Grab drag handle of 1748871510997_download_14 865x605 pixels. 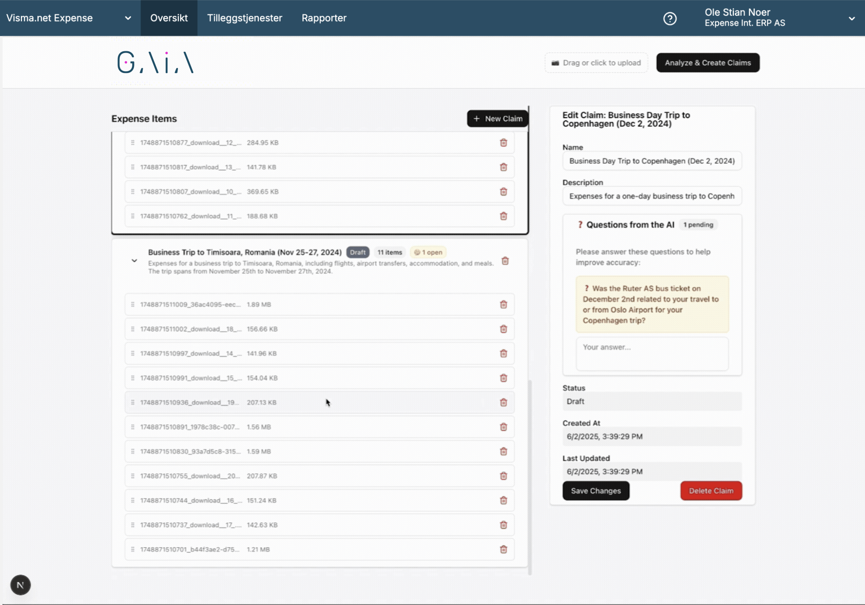133,353
